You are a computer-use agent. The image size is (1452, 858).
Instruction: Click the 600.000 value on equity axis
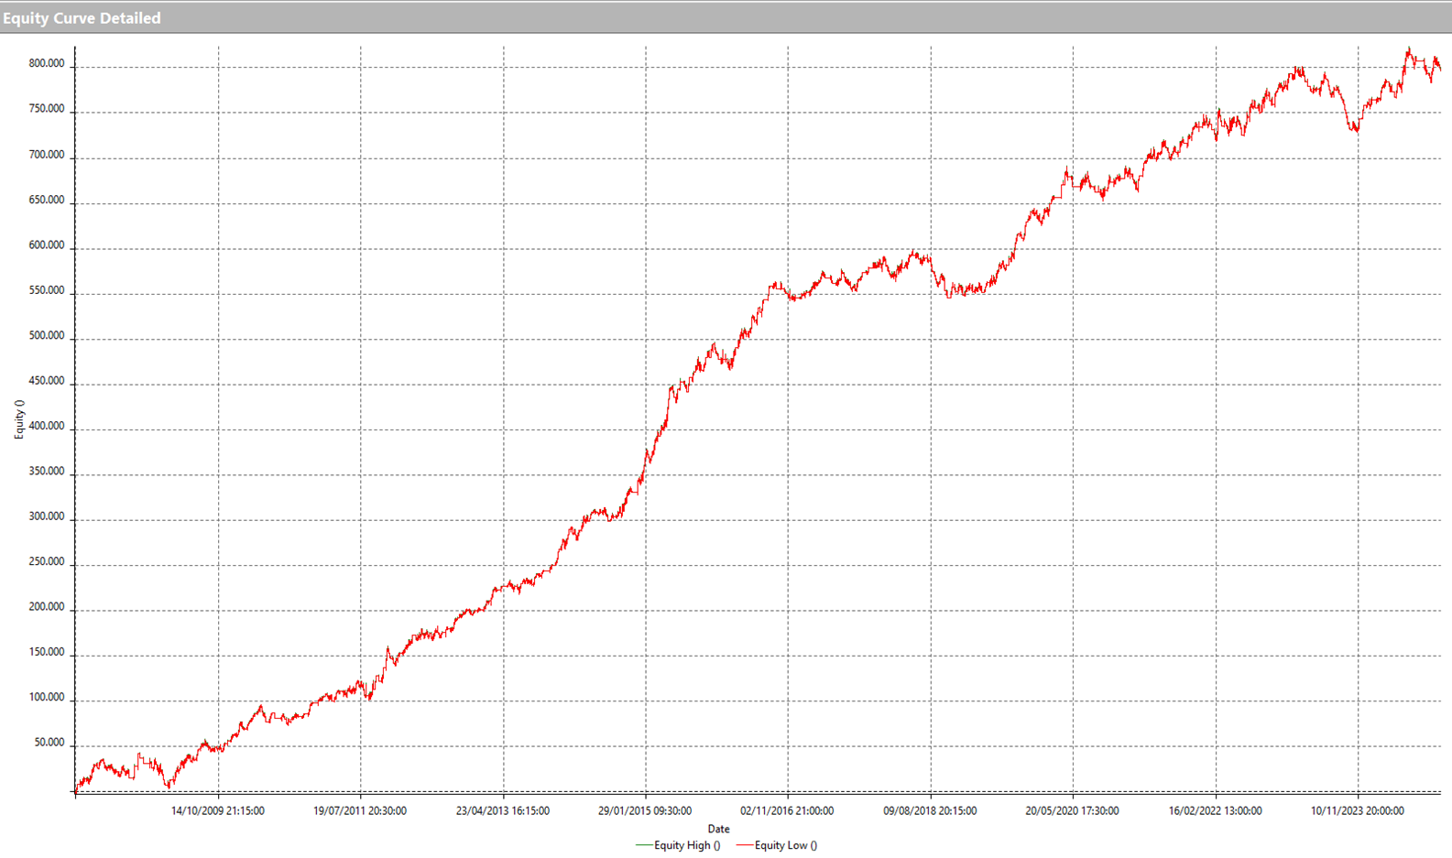(47, 245)
